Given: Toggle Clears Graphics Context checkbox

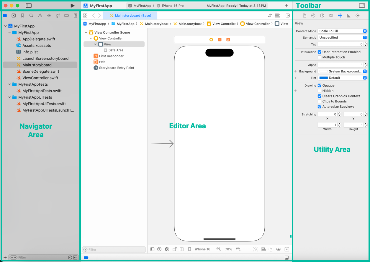Looking at the screenshot, I should [x=320, y=96].
